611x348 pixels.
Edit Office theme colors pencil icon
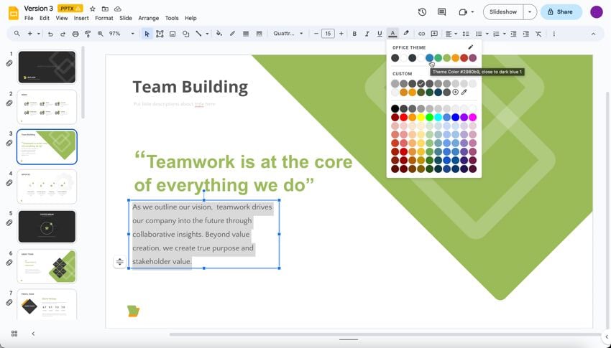tap(471, 47)
